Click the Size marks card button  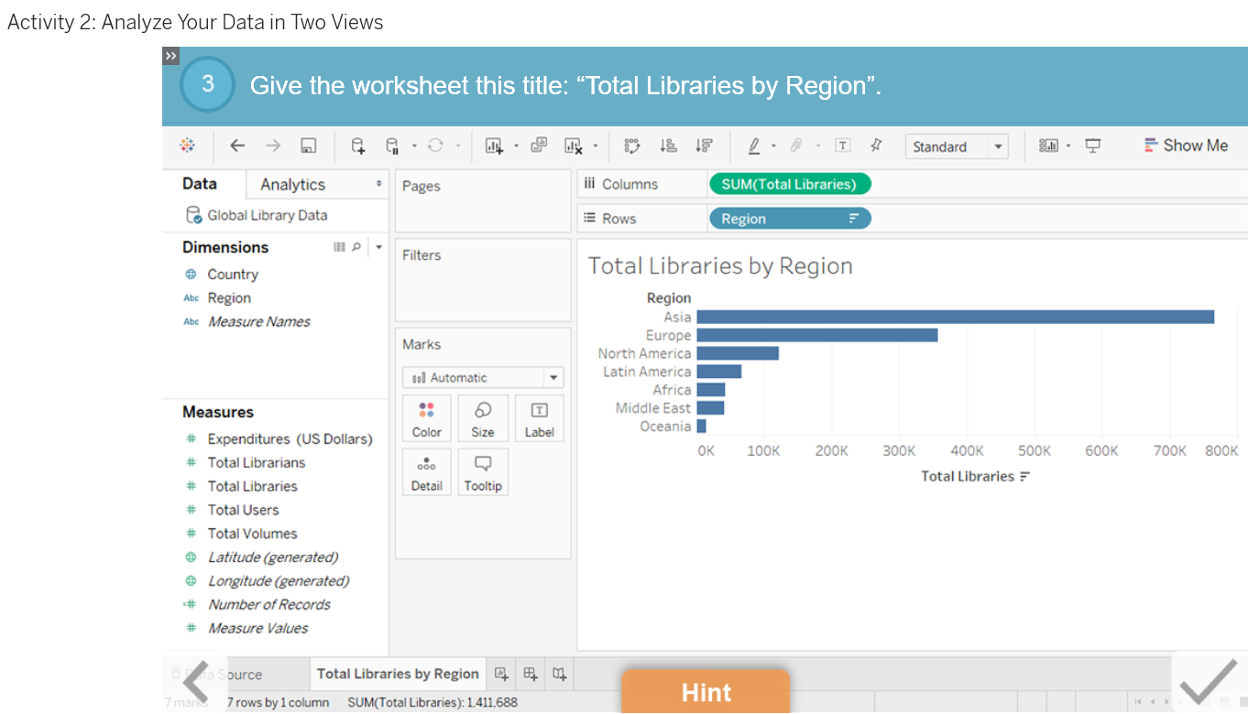click(x=483, y=419)
